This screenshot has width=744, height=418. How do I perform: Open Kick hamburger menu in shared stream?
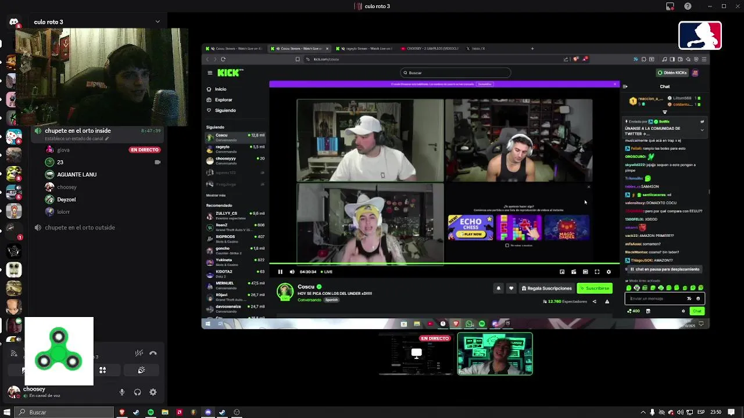coord(210,73)
